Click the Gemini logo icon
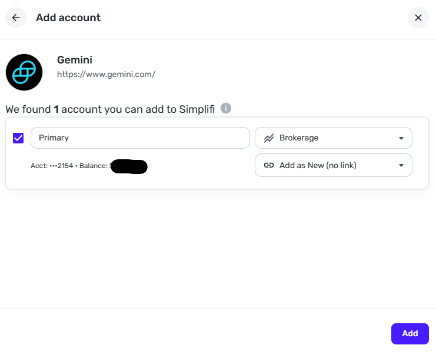The image size is (436, 355). (24, 72)
